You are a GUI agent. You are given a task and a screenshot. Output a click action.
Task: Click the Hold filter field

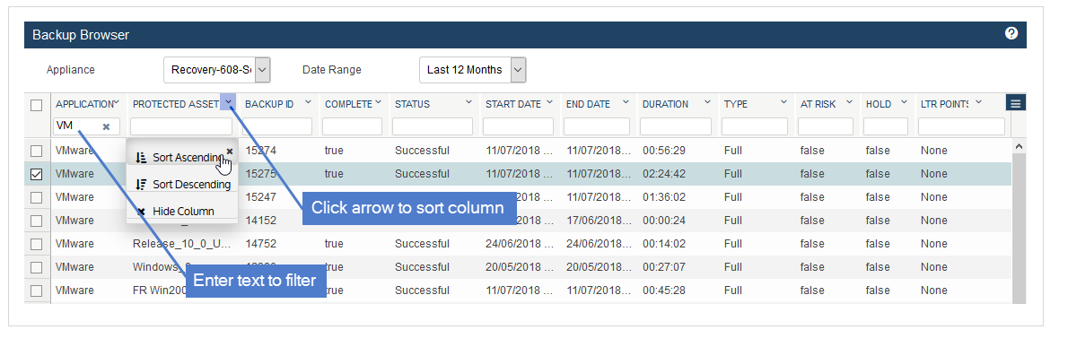(886, 126)
